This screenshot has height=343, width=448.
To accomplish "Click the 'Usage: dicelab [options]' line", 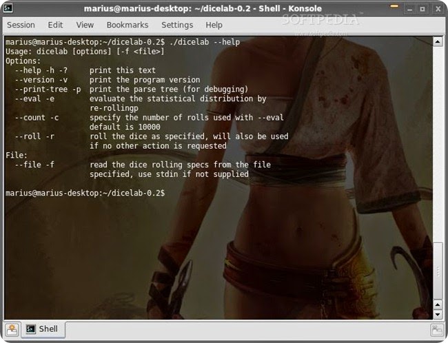I will click(x=85, y=52).
